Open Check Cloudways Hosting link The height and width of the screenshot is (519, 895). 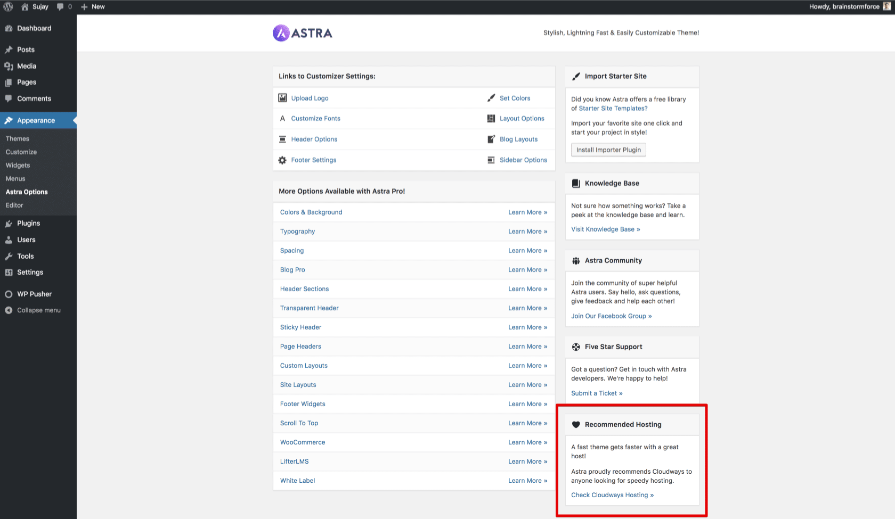613,495
